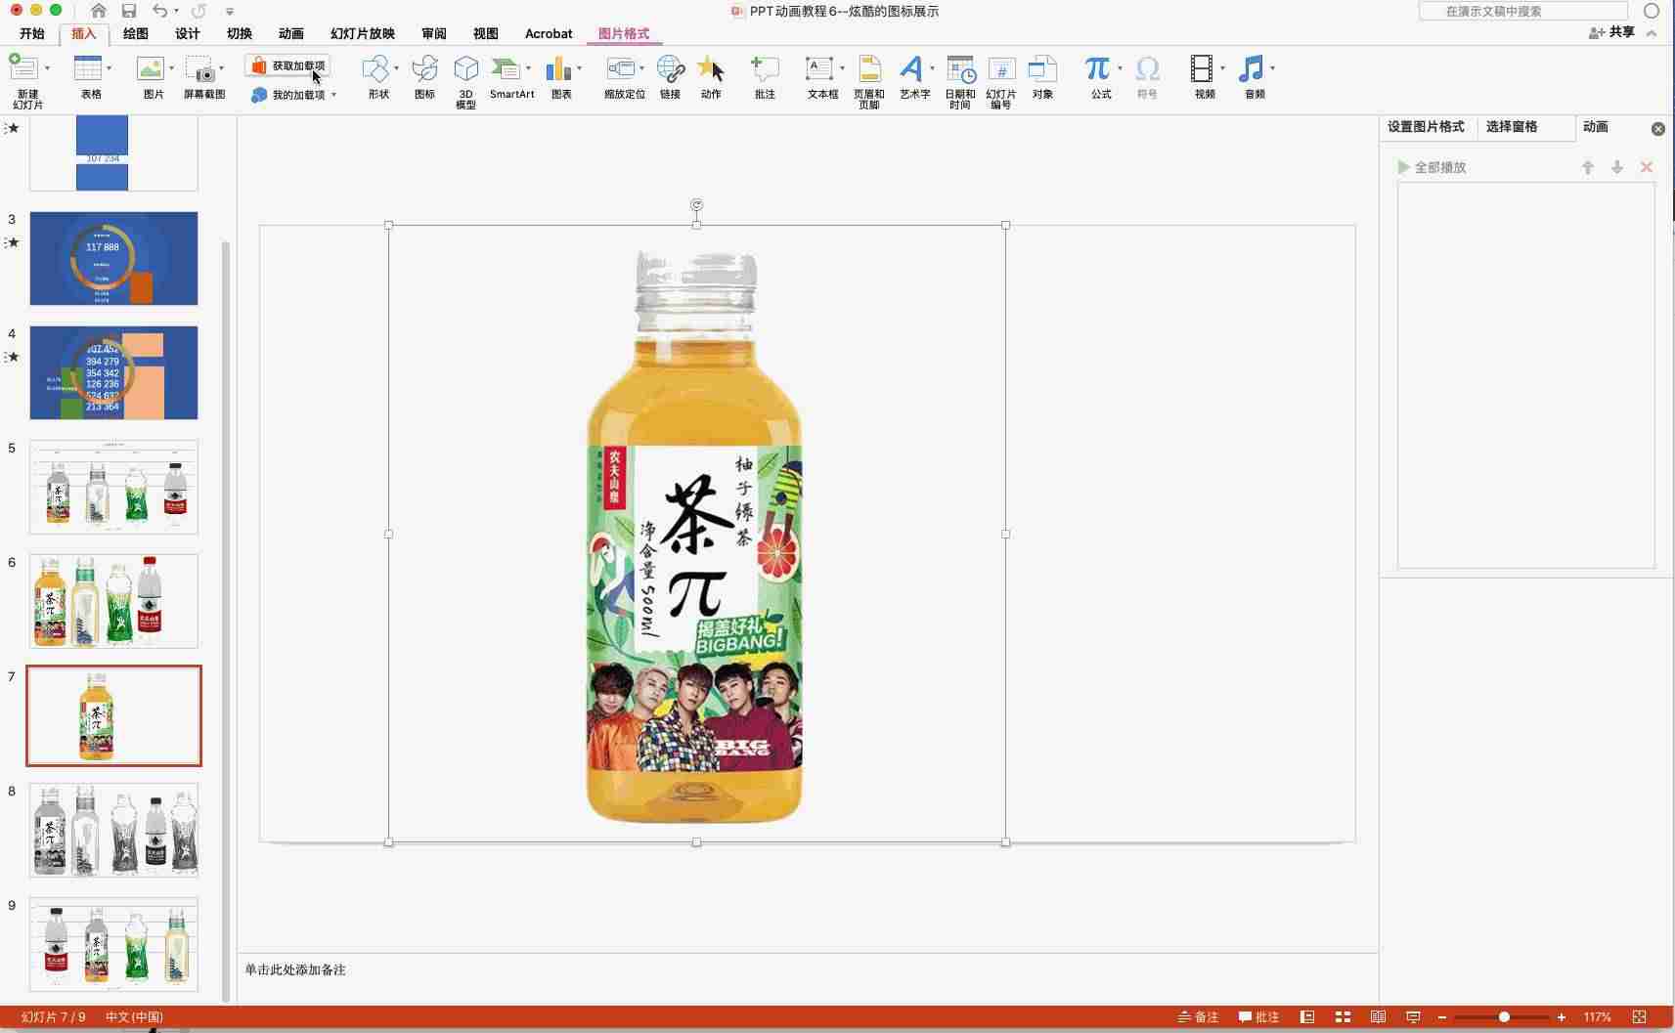The image size is (1675, 1033).
Task: Insert a 3D Model (3D模型)
Action: (465, 67)
